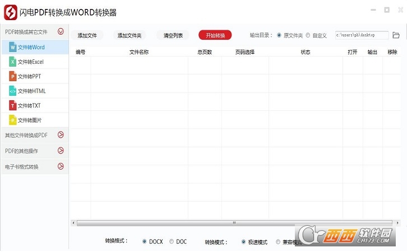
Task: Select the 自定义 output radio button
Action: coord(308,35)
